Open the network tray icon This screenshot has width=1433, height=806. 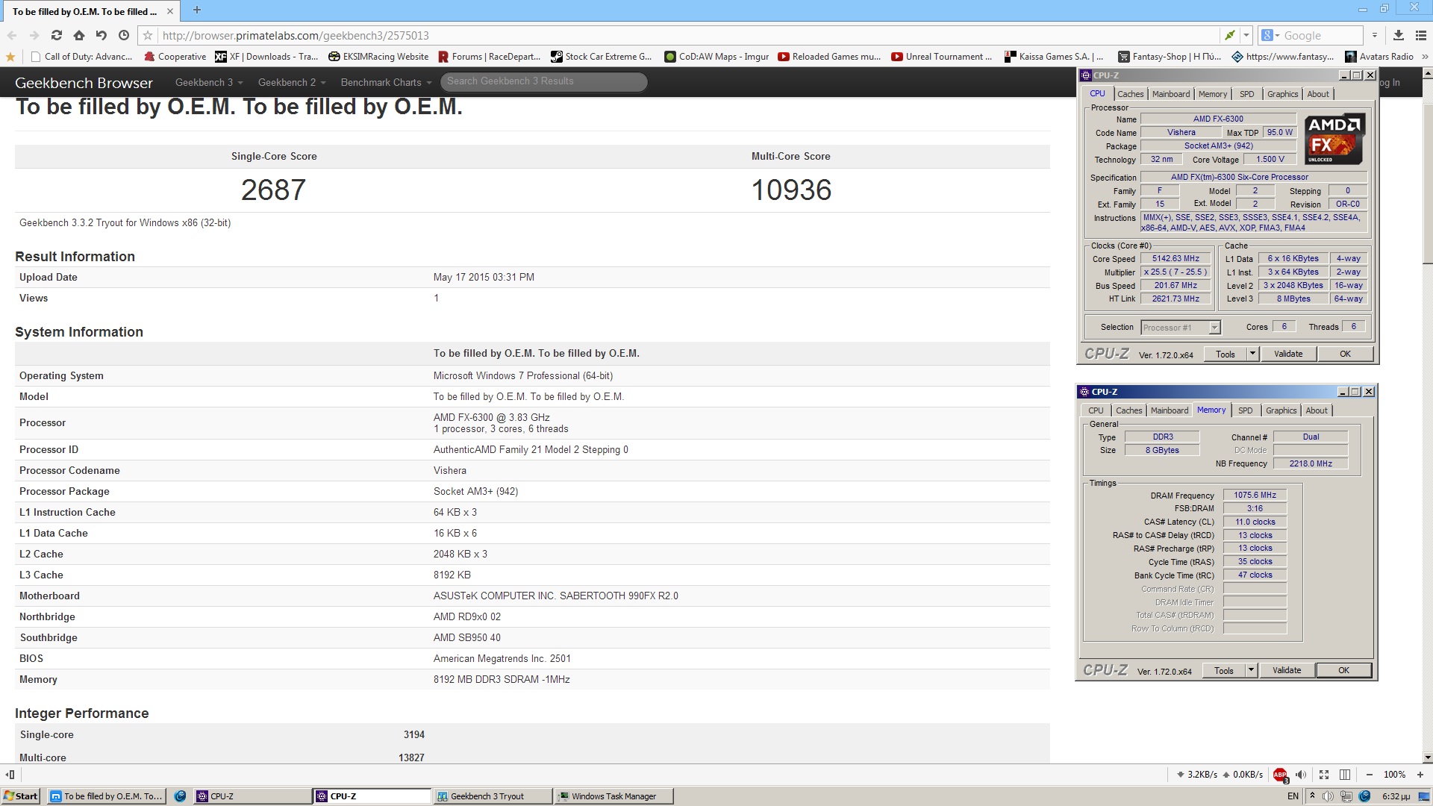[x=1347, y=796]
